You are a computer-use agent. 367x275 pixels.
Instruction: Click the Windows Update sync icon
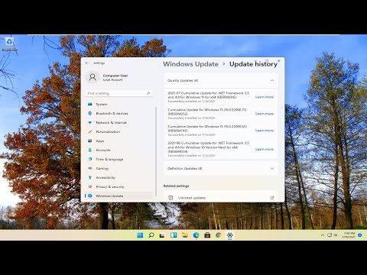[90, 196]
